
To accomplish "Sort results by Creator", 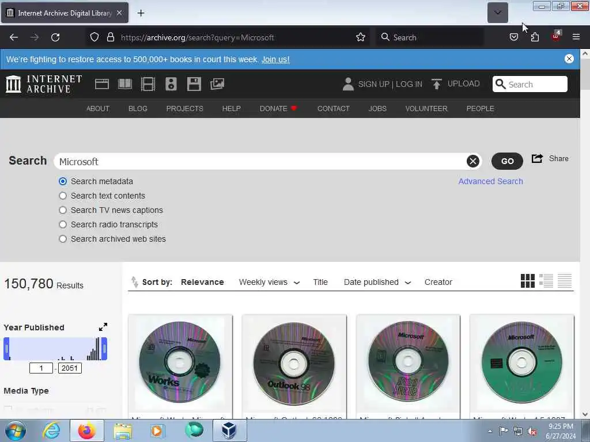I will tap(438, 282).
